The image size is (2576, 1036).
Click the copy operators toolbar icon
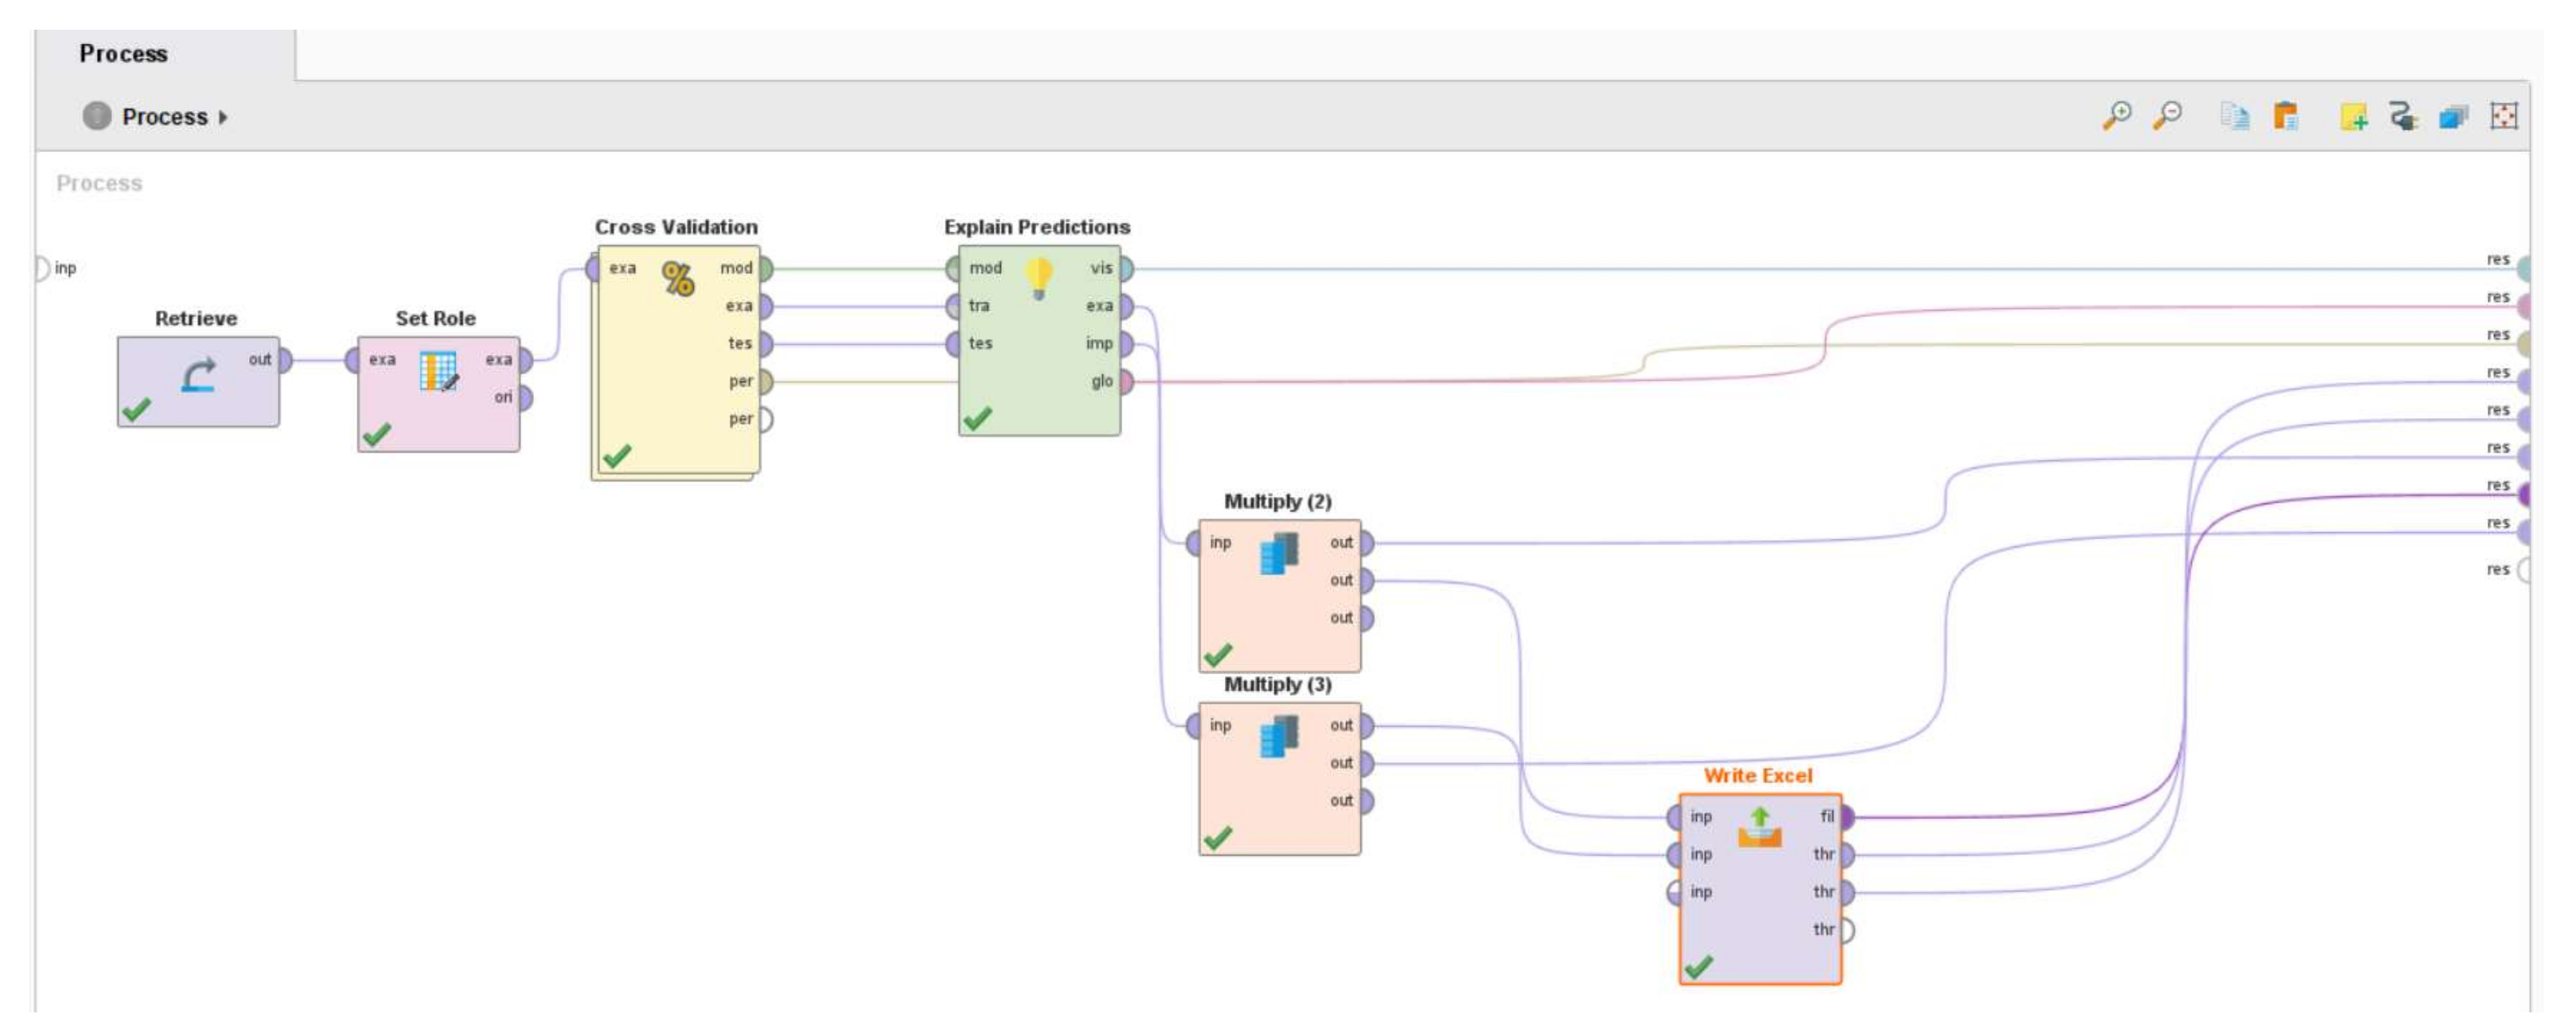point(2235,116)
